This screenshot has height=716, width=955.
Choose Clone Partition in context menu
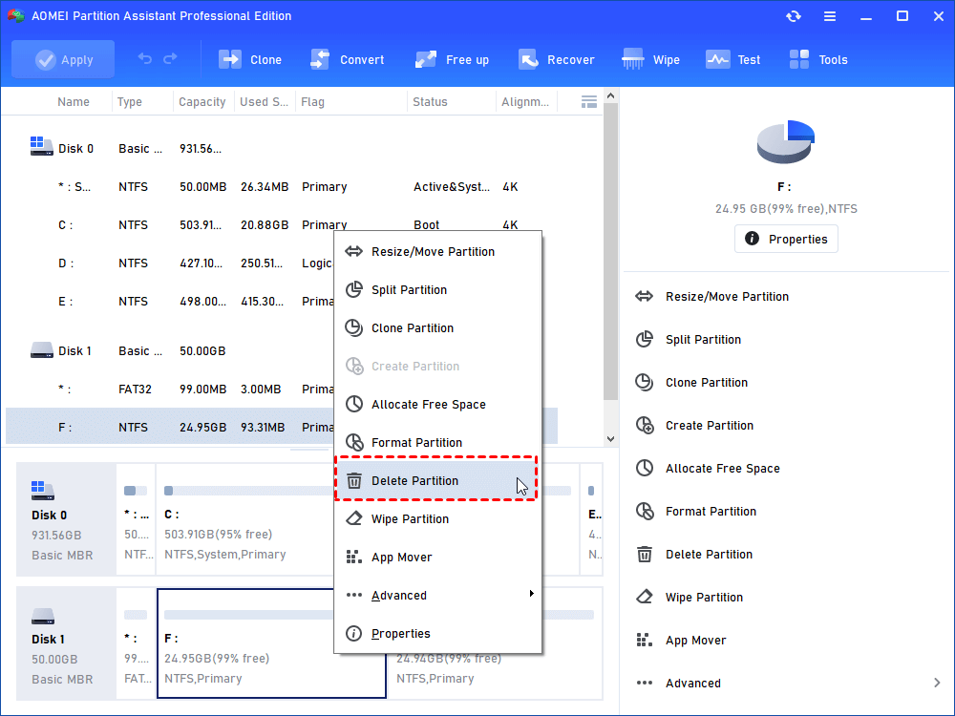click(x=438, y=328)
